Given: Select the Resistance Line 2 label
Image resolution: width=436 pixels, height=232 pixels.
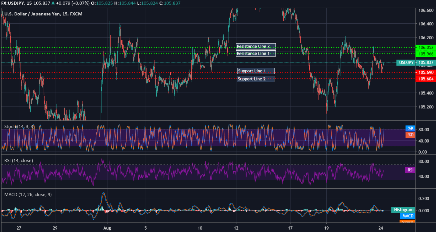Looking at the screenshot, I should (256, 46).
